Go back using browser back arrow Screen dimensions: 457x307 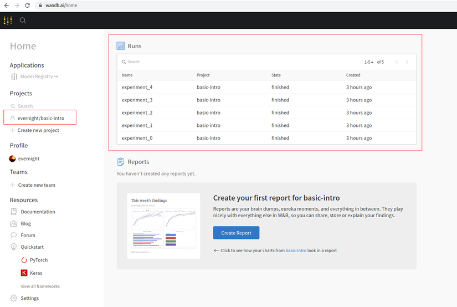(7, 5)
